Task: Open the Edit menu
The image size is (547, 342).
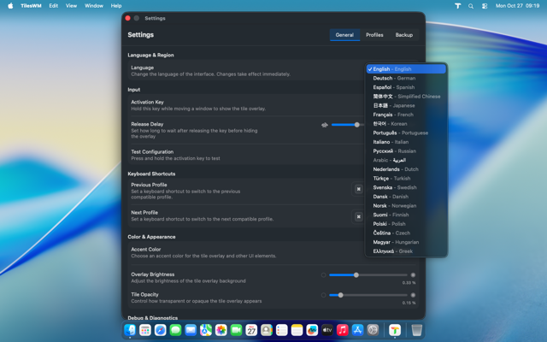Action: (x=53, y=6)
